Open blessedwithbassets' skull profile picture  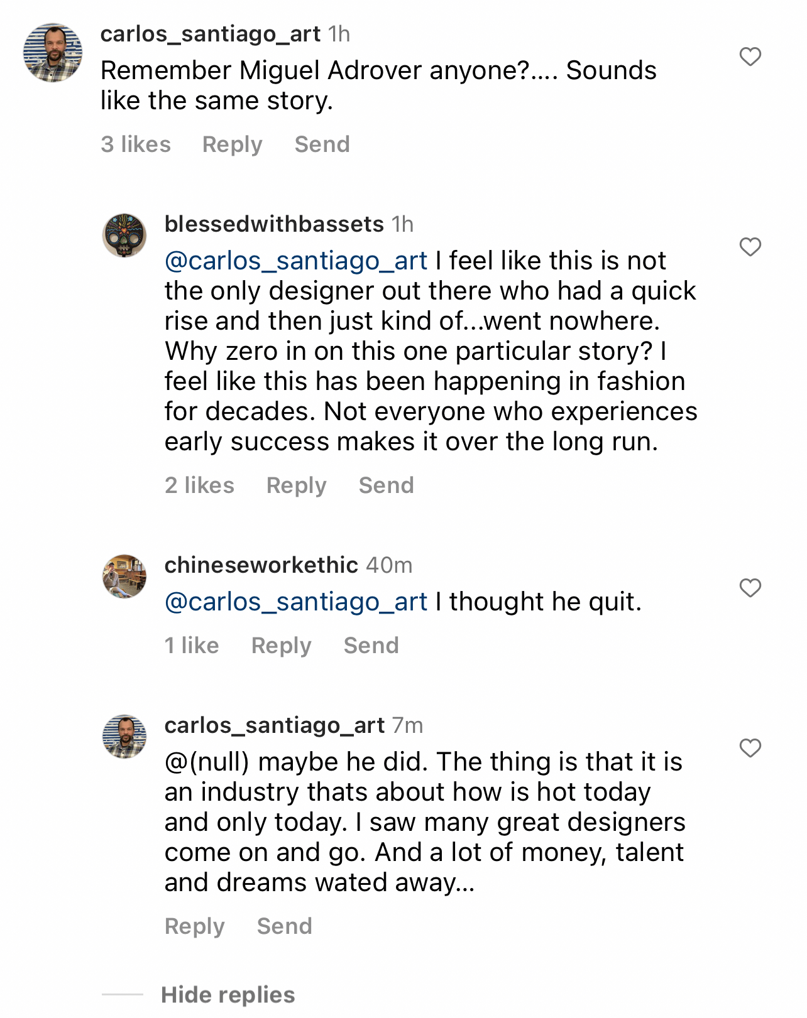pos(124,236)
